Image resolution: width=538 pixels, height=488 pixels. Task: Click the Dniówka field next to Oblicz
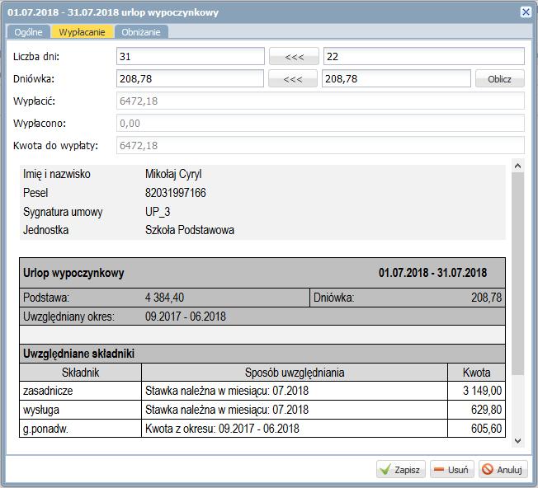[396, 78]
